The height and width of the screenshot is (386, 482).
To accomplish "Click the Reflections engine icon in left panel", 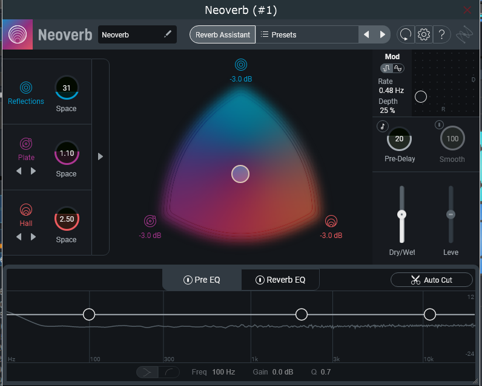I will click(x=26, y=88).
